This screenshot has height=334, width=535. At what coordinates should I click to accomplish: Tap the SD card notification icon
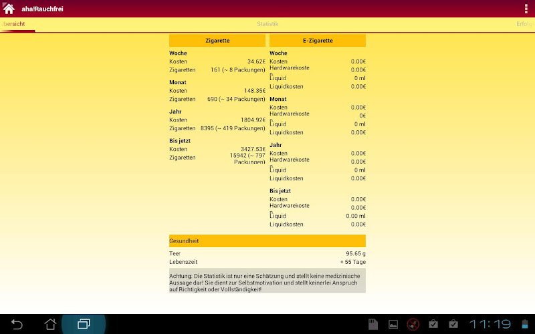click(373, 324)
